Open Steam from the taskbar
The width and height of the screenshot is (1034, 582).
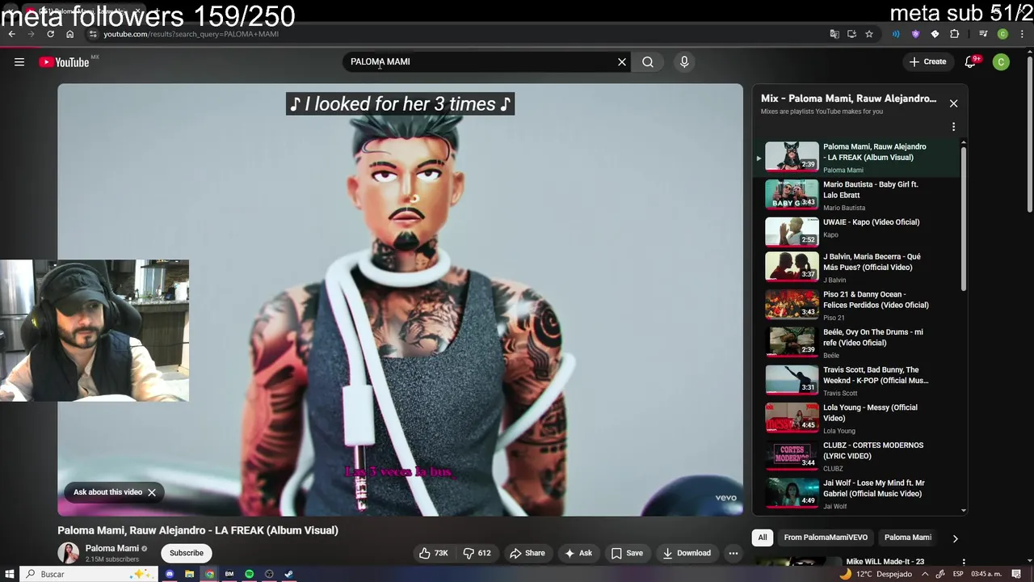click(x=288, y=574)
